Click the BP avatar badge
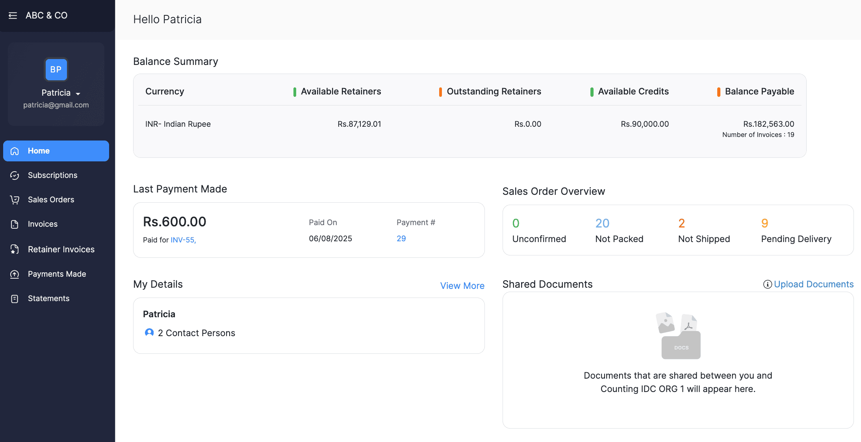 click(x=56, y=69)
